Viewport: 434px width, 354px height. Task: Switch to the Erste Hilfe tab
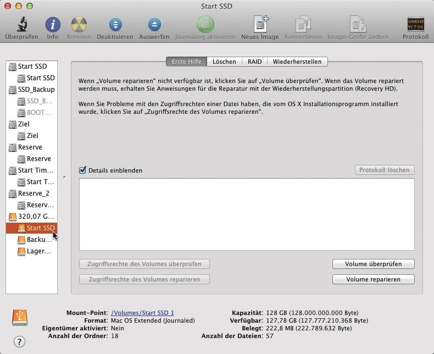(187, 62)
